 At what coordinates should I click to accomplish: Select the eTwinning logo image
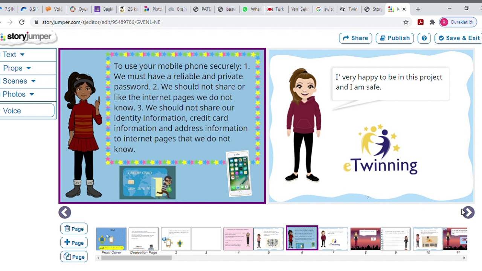380,149
